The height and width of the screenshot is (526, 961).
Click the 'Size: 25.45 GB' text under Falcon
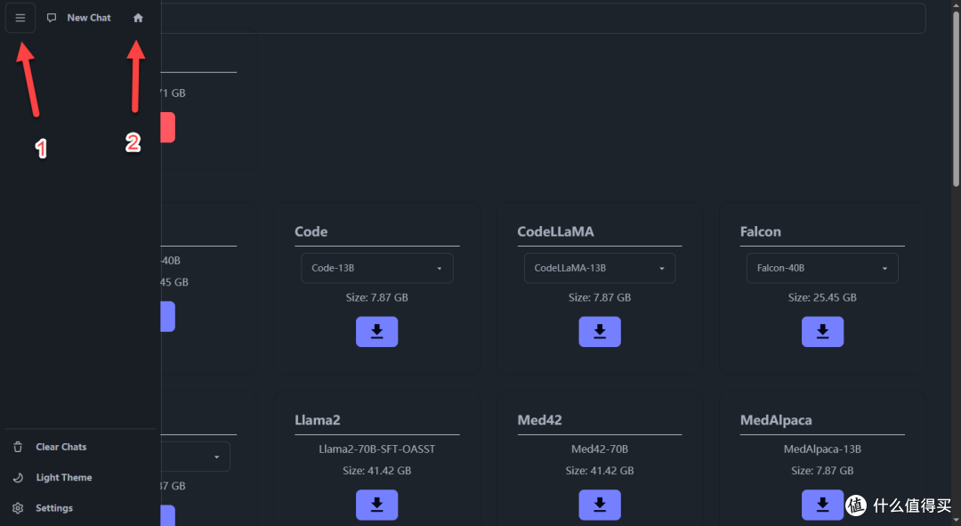[x=822, y=297]
